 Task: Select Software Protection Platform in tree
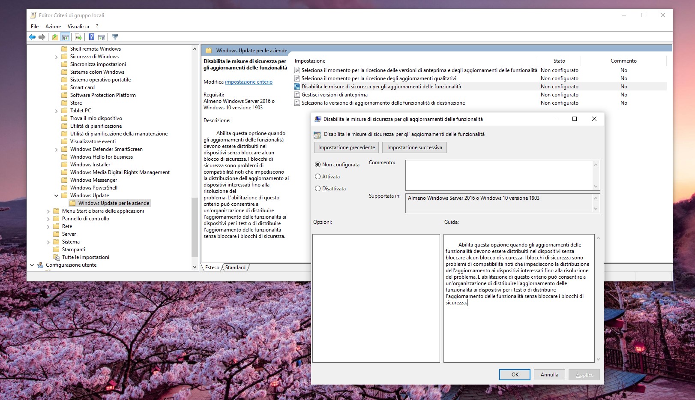click(x=103, y=95)
